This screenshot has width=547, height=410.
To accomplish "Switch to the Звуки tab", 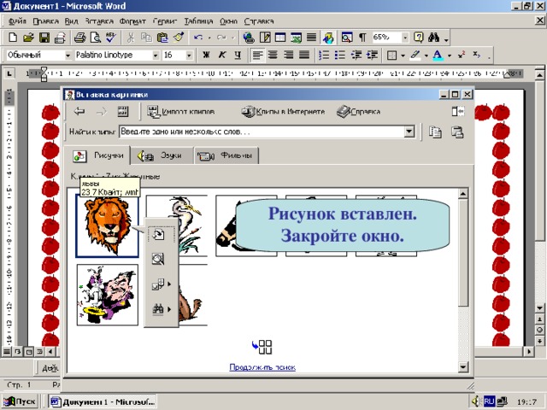I will pyautogui.click(x=162, y=155).
